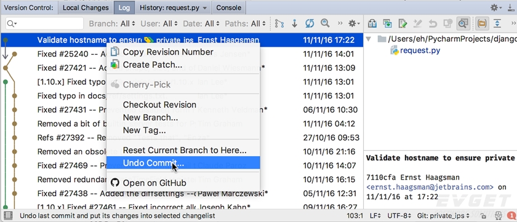
Task: Open User: All filter dropdown
Action: pyautogui.click(x=159, y=24)
